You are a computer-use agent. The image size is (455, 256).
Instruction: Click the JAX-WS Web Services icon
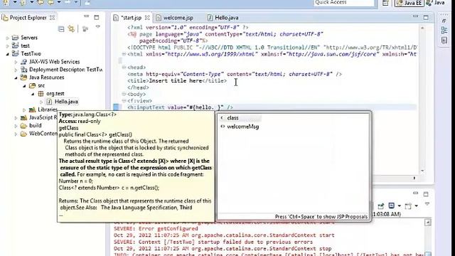point(23,62)
